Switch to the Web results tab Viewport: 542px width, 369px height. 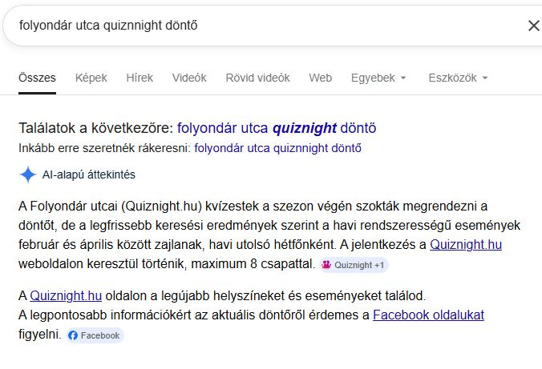(x=321, y=78)
